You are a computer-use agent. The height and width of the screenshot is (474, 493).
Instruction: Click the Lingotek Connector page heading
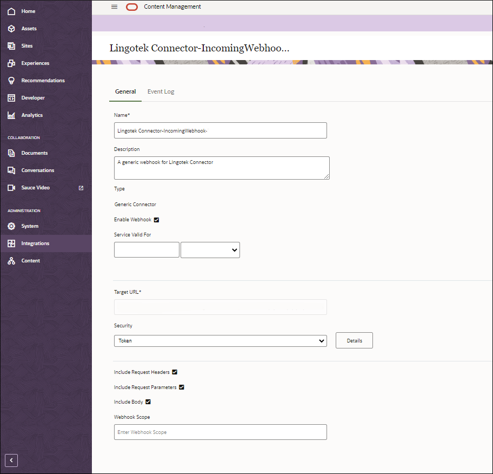point(199,48)
